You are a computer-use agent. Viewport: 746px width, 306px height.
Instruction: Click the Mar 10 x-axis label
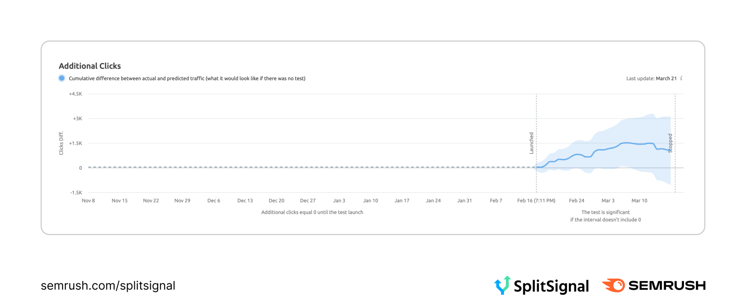click(639, 201)
